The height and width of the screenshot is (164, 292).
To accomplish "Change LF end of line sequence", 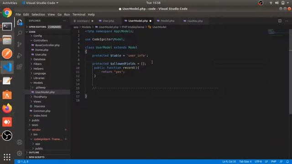I will click(266, 162).
